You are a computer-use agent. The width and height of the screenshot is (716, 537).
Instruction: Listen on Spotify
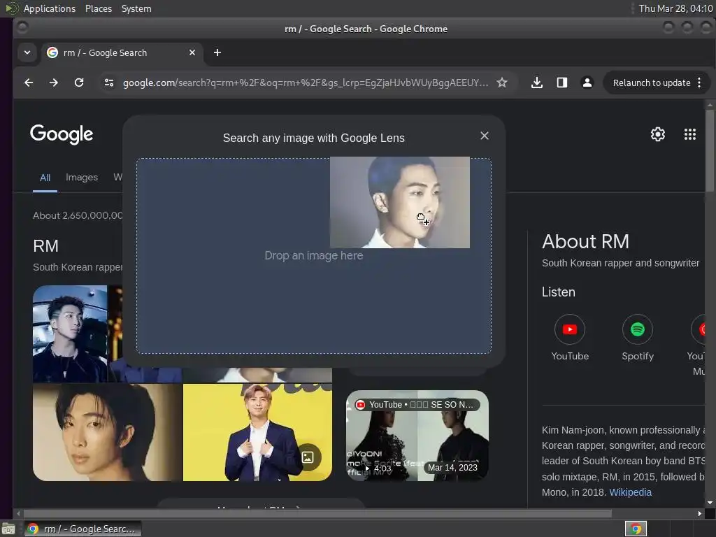[x=637, y=329]
